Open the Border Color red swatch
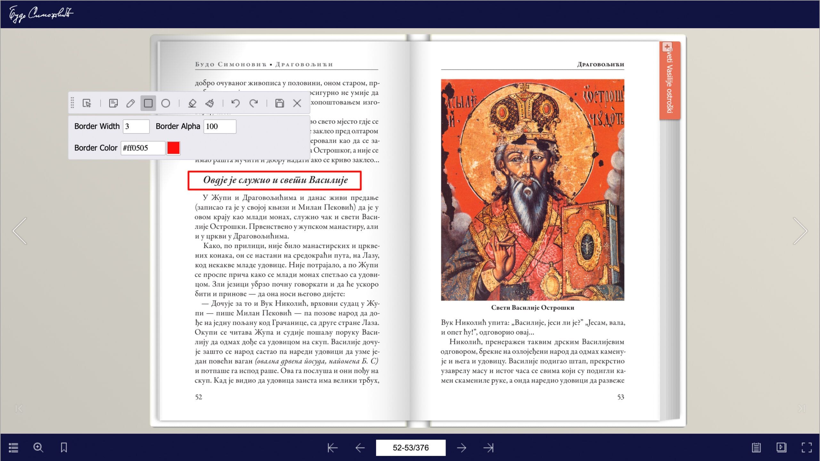This screenshot has height=461, width=820. (x=174, y=148)
